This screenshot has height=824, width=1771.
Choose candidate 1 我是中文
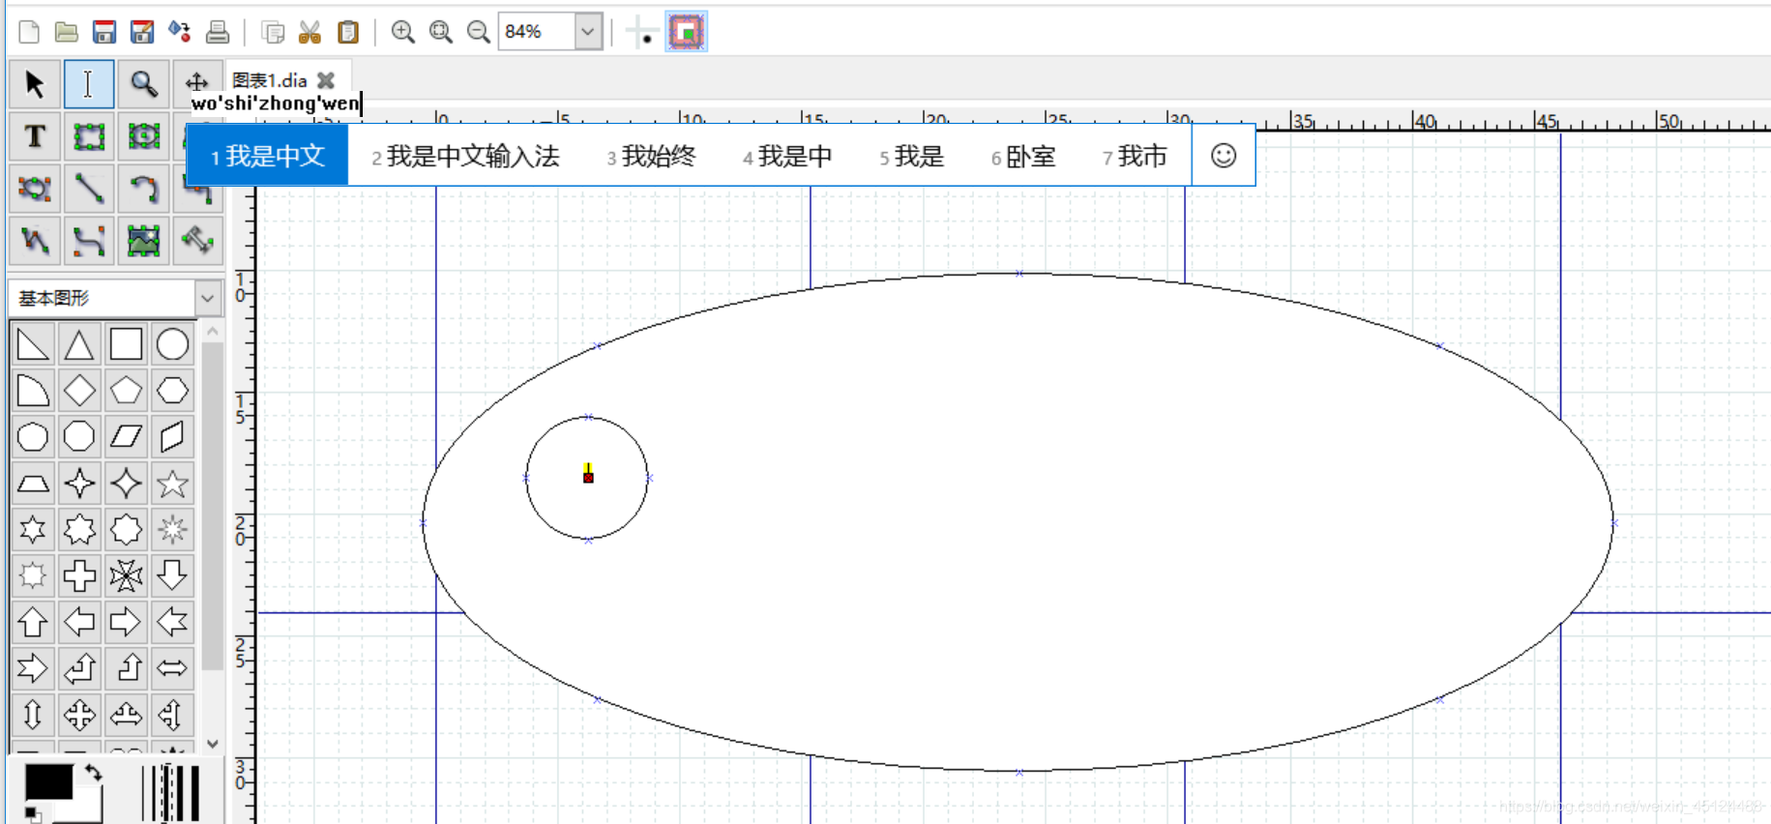point(268,156)
